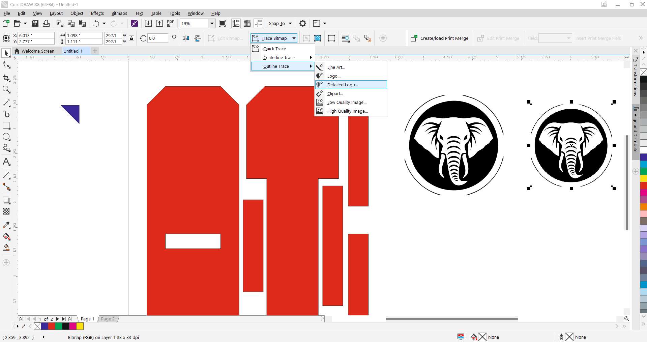Pick the green swatch in document palette

click(x=59, y=326)
